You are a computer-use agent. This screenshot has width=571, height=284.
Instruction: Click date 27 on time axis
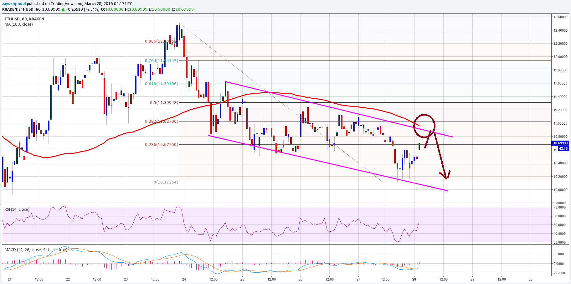click(358, 279)
